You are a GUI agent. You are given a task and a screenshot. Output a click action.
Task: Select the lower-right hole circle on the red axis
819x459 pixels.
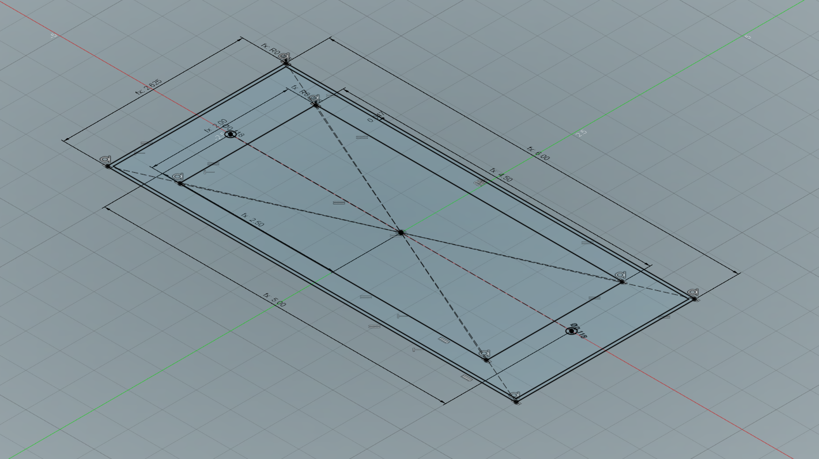(x=571, y=331)
